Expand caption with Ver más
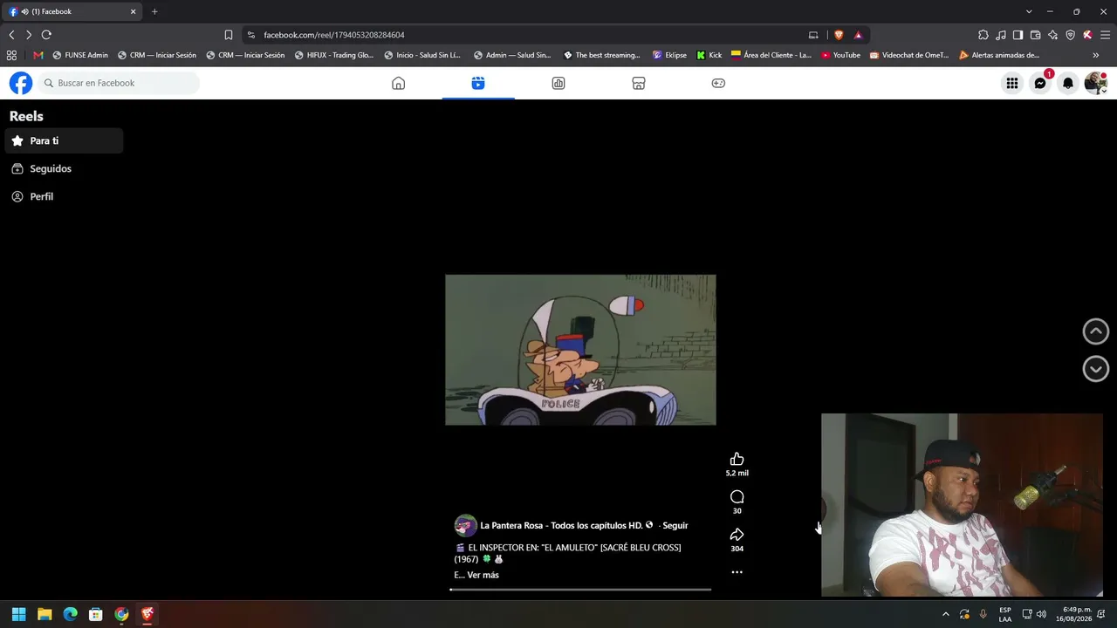1117x628 pixels. (483, 575)
